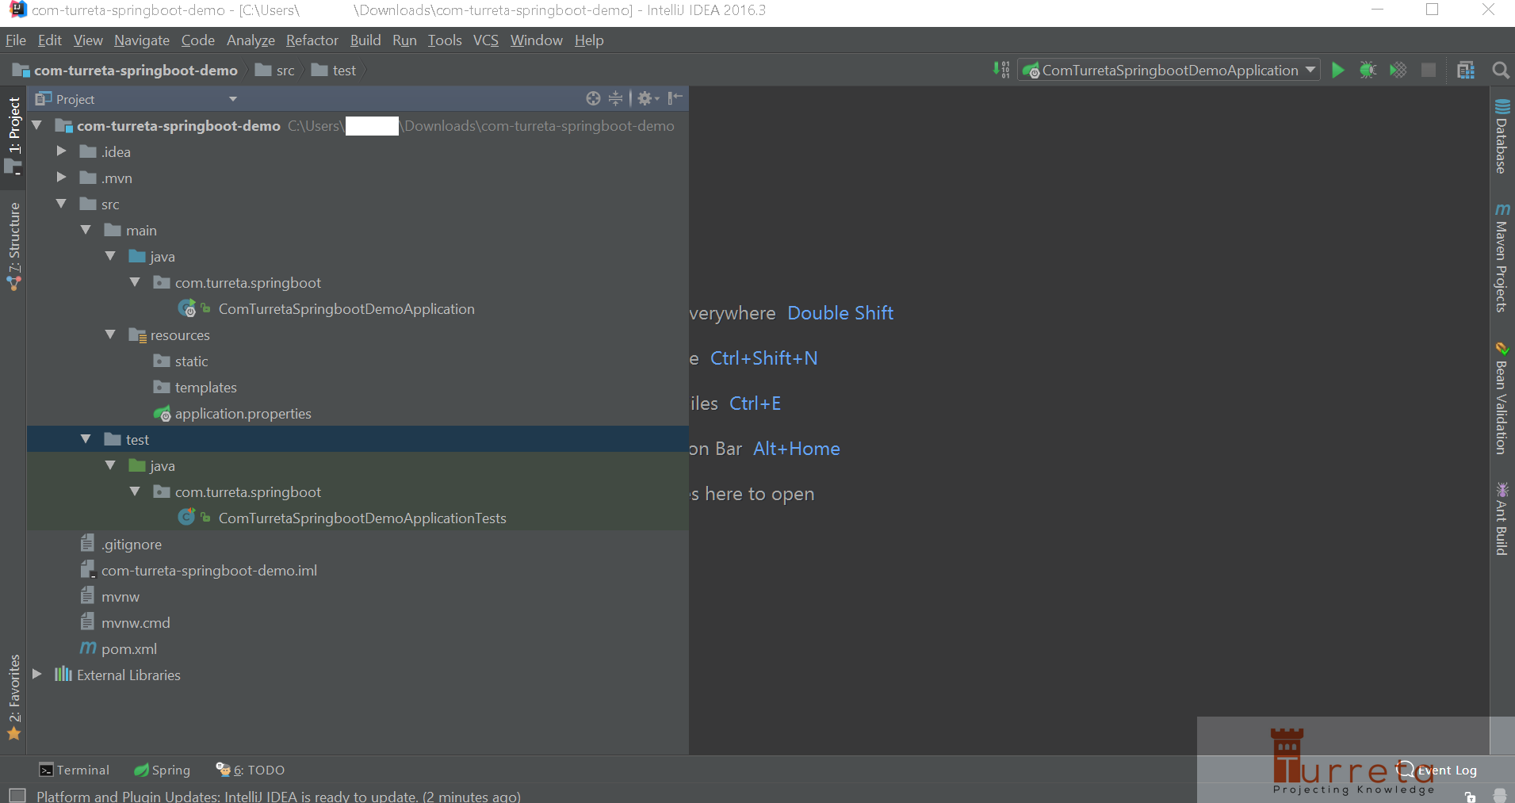Show Bean Validation side panel

click(1502, 398)
